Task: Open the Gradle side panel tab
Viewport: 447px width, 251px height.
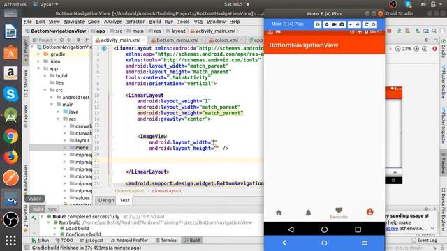Action: click(444, 50)
